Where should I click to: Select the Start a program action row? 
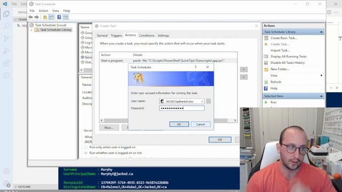(168, 61)
